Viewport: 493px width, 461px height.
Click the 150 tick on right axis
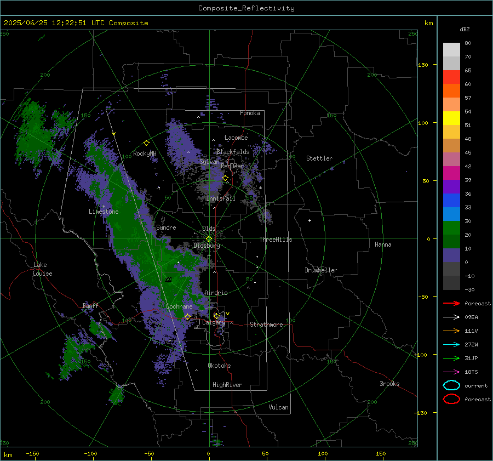tap(423, 65)
